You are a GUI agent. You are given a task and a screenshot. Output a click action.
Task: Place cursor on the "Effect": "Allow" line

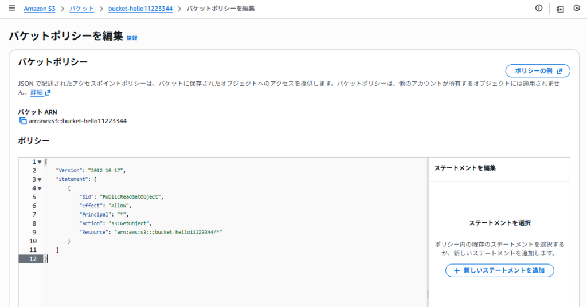106,206
